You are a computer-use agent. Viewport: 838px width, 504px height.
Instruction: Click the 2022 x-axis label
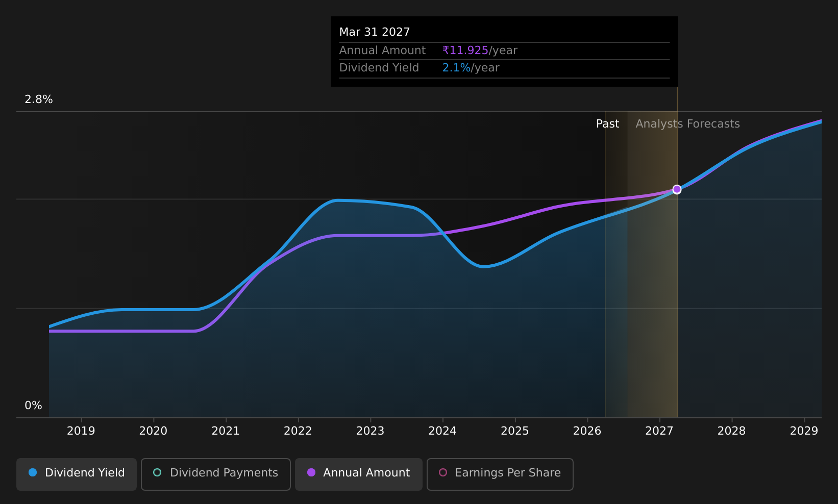pyautogui.click(x=298, y=431)
